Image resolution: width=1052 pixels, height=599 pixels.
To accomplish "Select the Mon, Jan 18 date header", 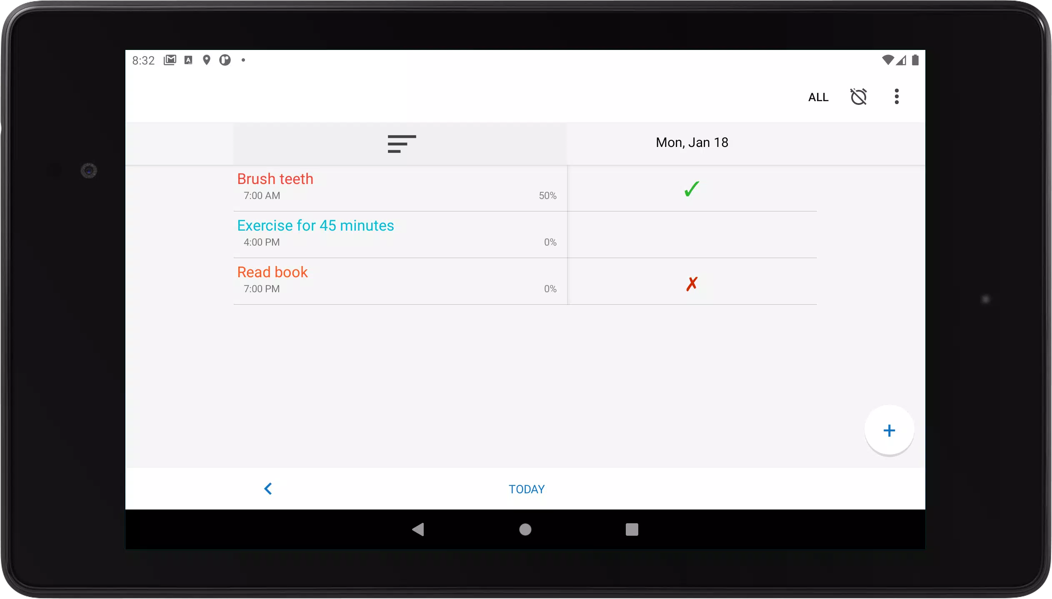I will click(x=692, y=143).
